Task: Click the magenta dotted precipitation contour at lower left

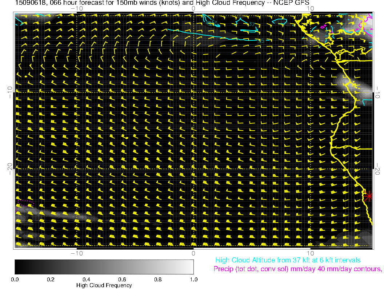Action: tap(25, 201)
